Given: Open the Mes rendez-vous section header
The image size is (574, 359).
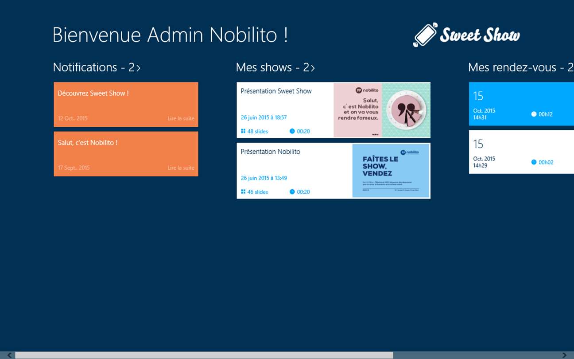Looking at the screenshot, I should [x=521, y=67].
